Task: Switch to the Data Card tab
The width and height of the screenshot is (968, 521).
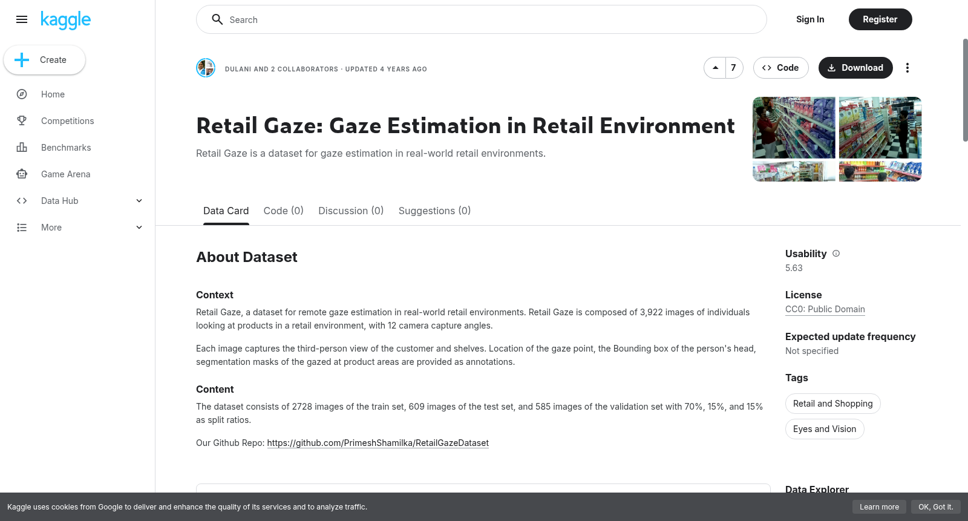Action: (226, 211)
